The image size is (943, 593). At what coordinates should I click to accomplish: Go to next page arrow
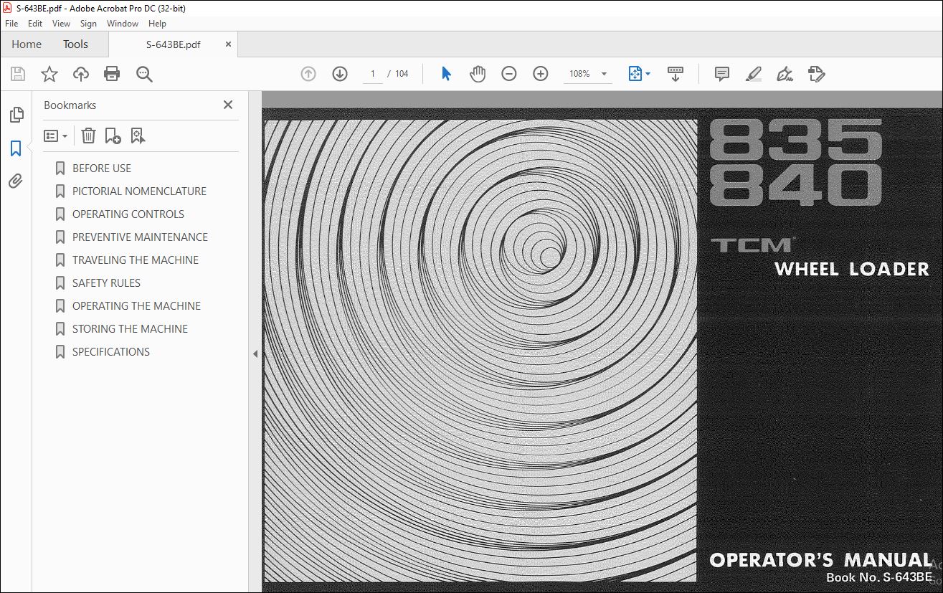(x=340, y=74)
